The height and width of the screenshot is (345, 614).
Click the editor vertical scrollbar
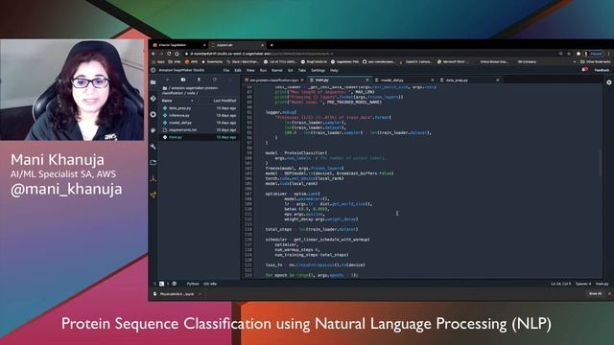point(600,163)
